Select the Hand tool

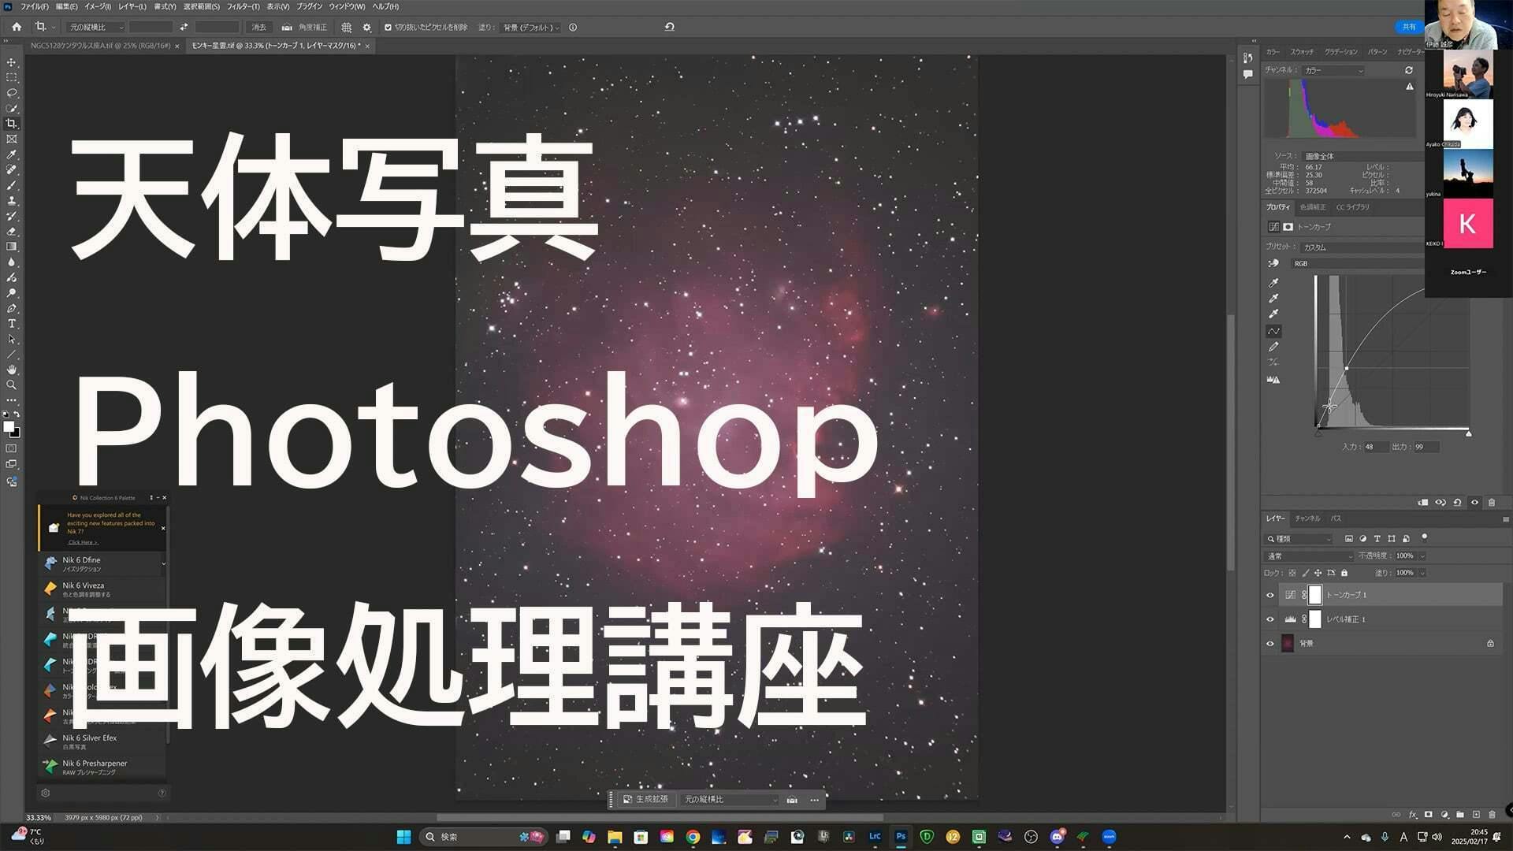(x=11, y=370)
